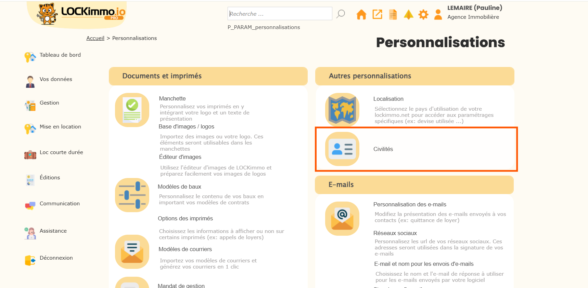Open Options des imprimés link
Viewport: 588px width, 288px height.
coord(185,219)
